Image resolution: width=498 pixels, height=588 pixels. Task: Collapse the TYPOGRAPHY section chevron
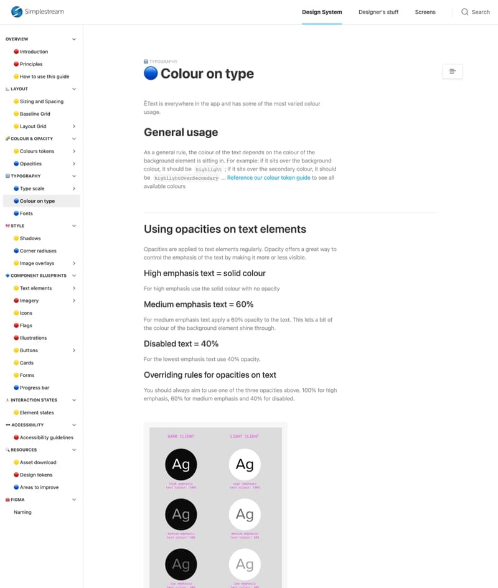tap(73, 175)
